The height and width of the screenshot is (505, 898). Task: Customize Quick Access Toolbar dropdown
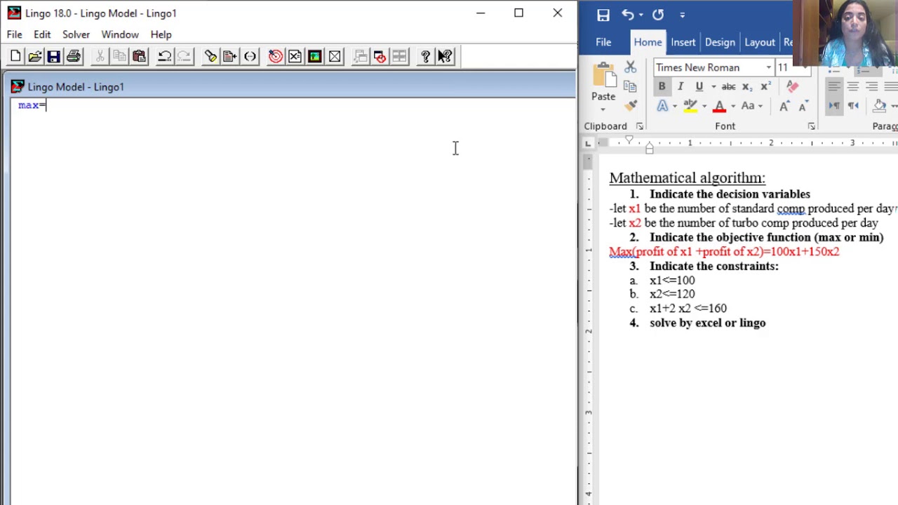point(682,15)
